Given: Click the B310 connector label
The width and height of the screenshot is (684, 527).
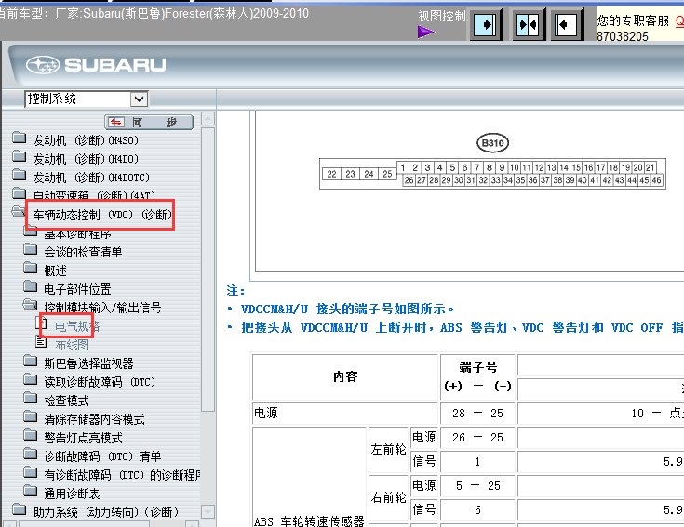Looking at the screenshot, I should coord(492,143).
